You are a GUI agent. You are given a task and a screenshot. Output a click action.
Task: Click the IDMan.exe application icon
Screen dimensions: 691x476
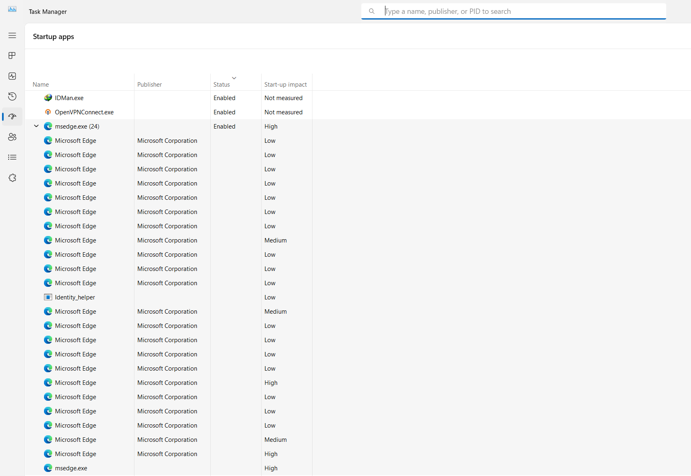point(48,98)
